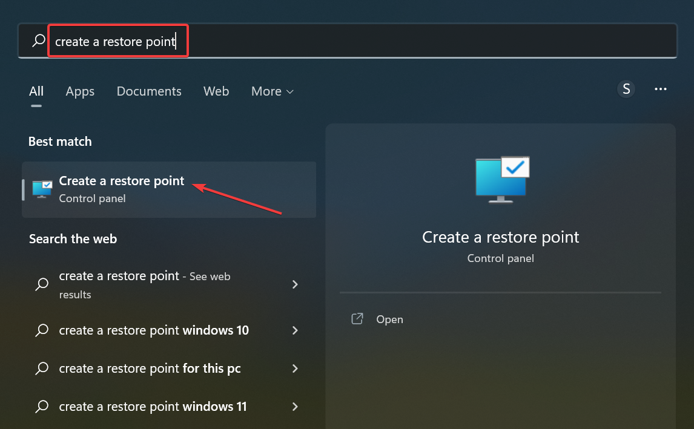Click 'Control panel' subtitle under best match result
Viewport: 694px width, 429px height.
click(92, 198)
